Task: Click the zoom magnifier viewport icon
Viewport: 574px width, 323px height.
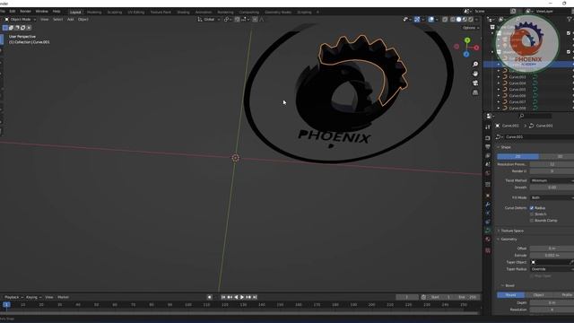Action: [475, 65]
